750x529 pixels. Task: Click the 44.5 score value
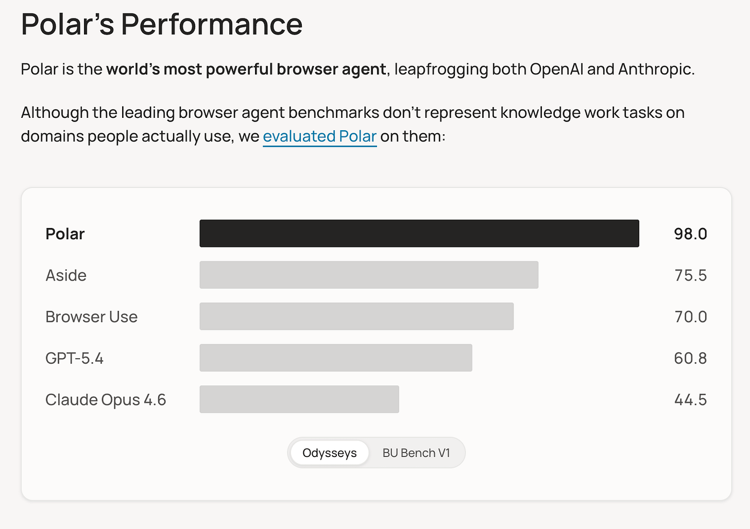click(691, 400)
